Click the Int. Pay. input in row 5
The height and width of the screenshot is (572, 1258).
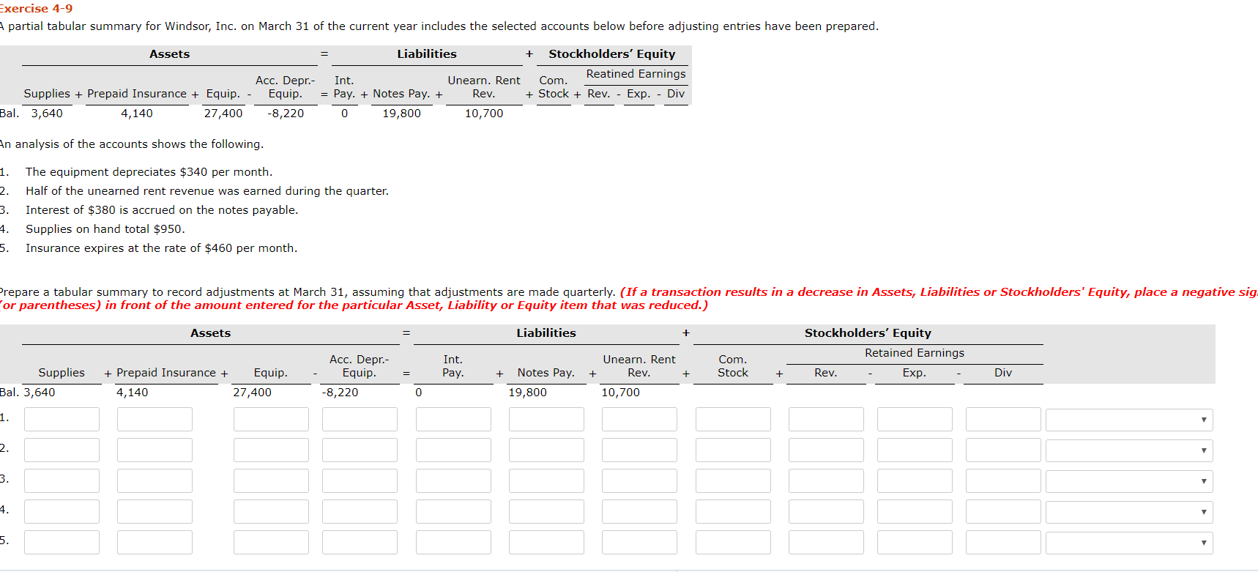click(x=453, y=543)
